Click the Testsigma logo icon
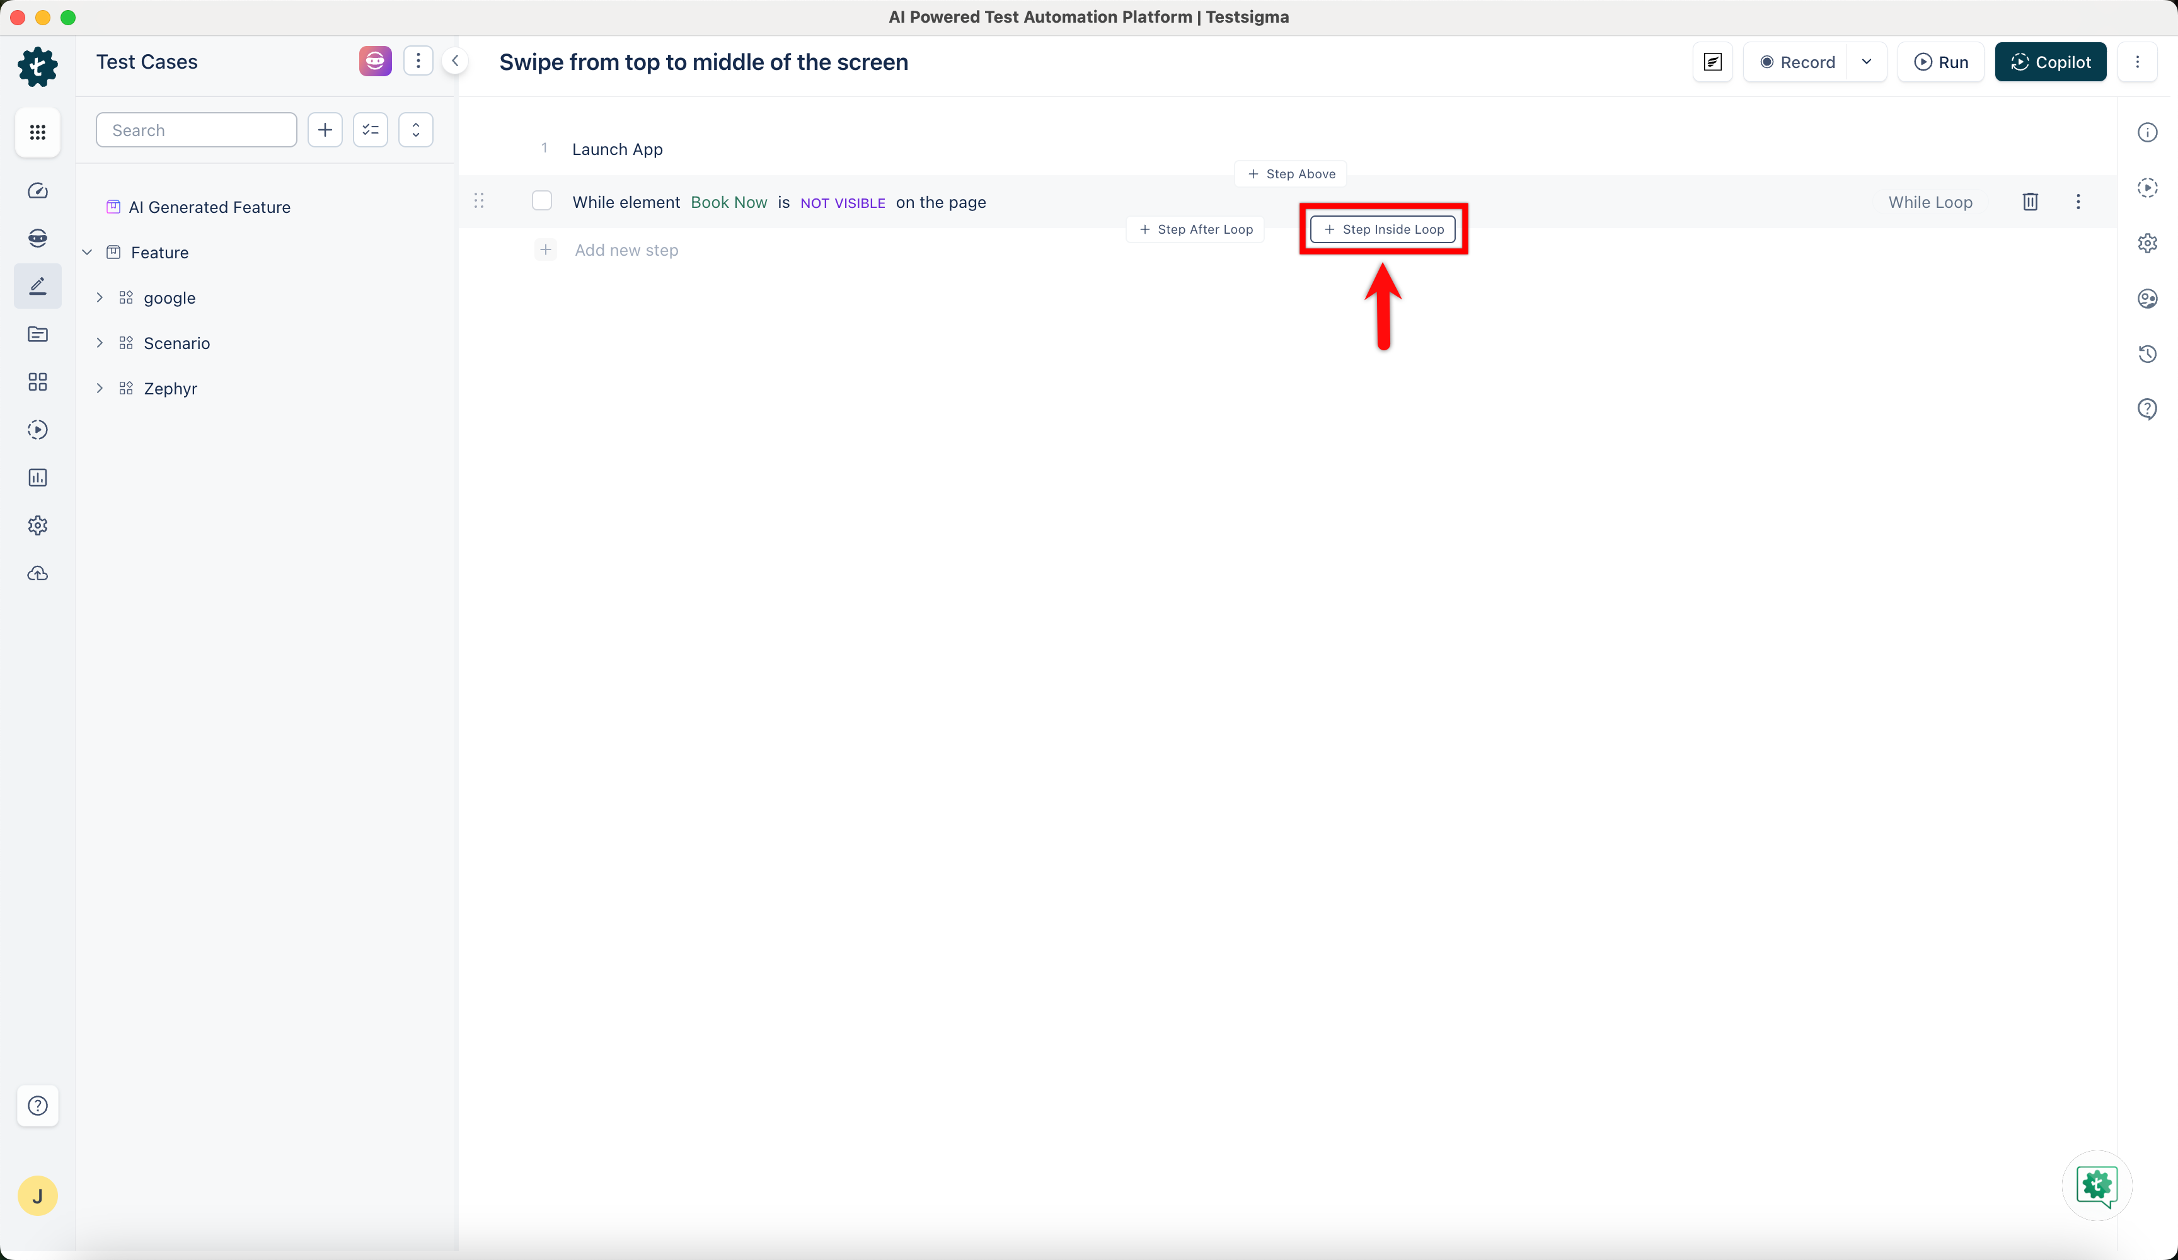Viewport: 2178px width, 1260px height. [x=37, y=67]
